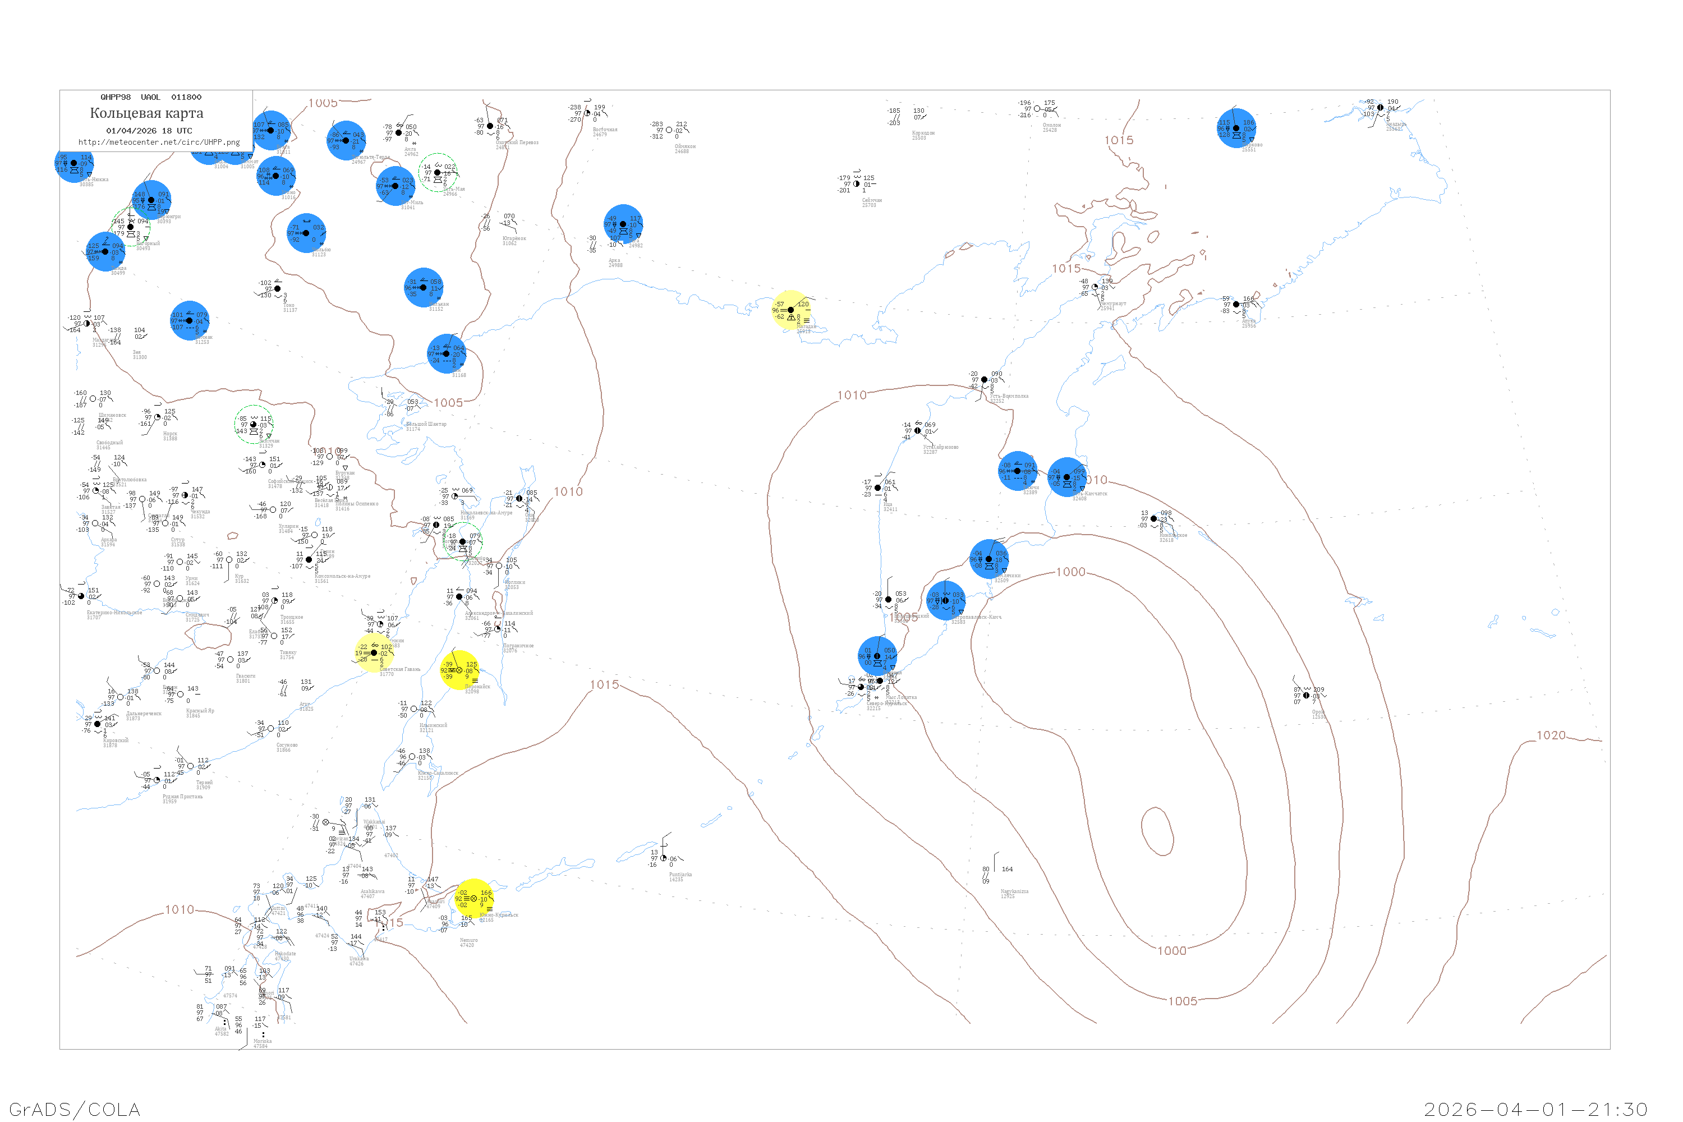Click the GrADS/COLA footer text
The image size is (1683, 1122).
pyautogui.click(x=75, y=1109)
